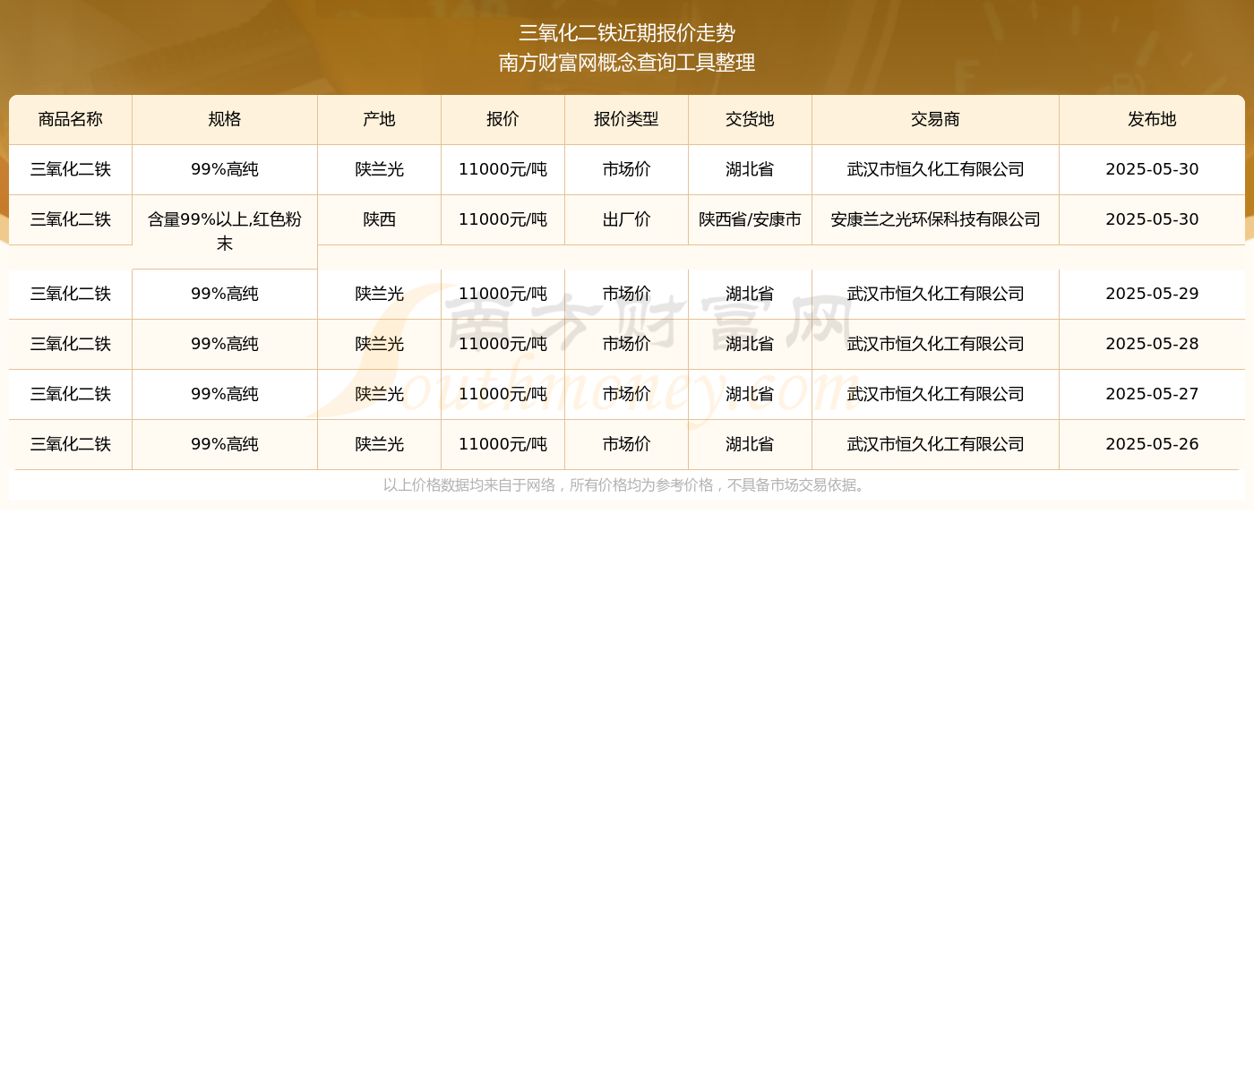Select the date cell 2025-05-29

(1152, 294)
